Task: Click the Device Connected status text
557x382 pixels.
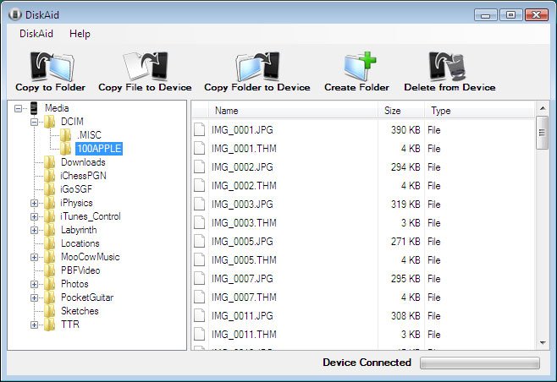Action: coord(367,363)
